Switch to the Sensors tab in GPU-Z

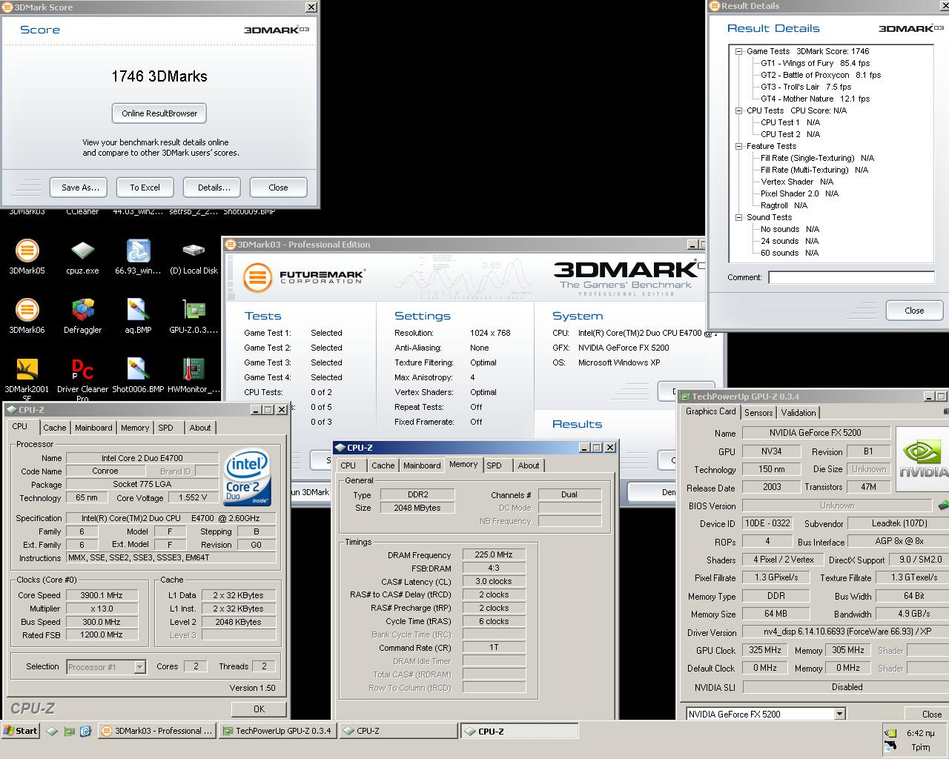coord(758,413)
